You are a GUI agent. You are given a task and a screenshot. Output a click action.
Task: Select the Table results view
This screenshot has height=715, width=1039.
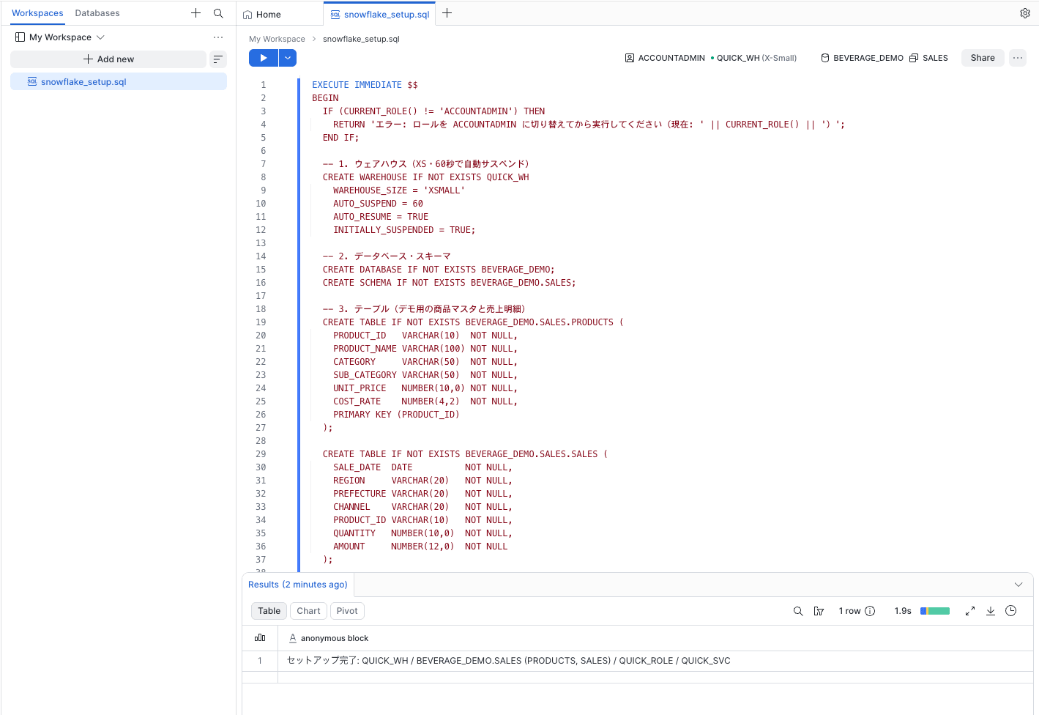269,611
